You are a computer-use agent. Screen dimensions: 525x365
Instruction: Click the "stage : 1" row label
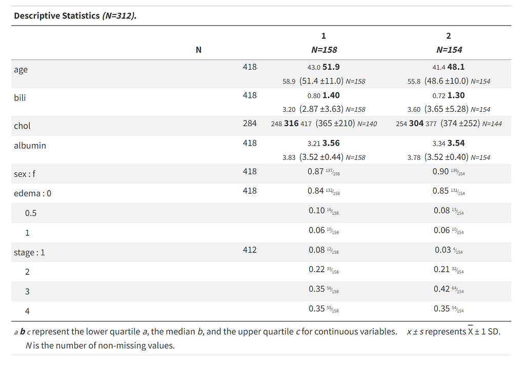29,252
